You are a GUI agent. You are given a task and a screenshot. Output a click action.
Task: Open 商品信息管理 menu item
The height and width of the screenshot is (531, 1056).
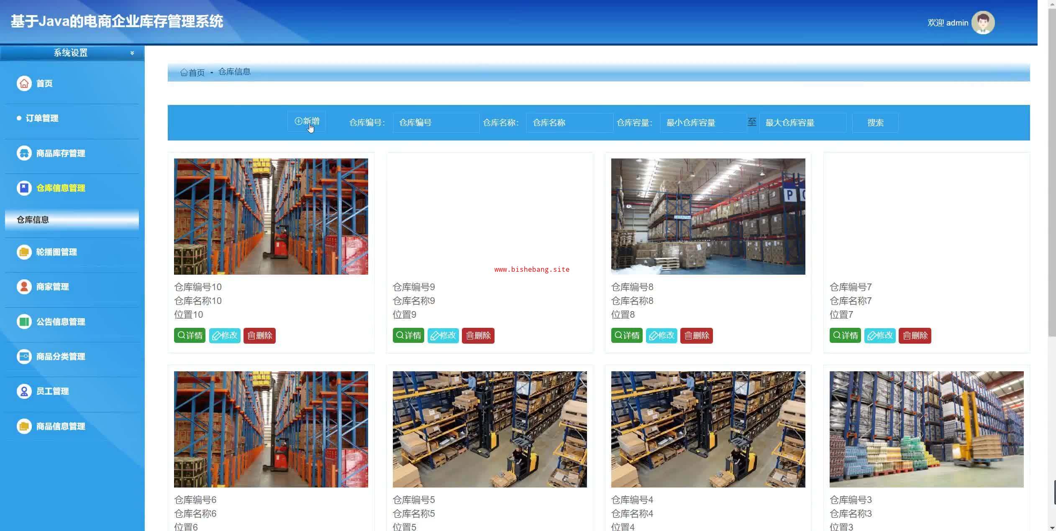(x=61, y=426)
